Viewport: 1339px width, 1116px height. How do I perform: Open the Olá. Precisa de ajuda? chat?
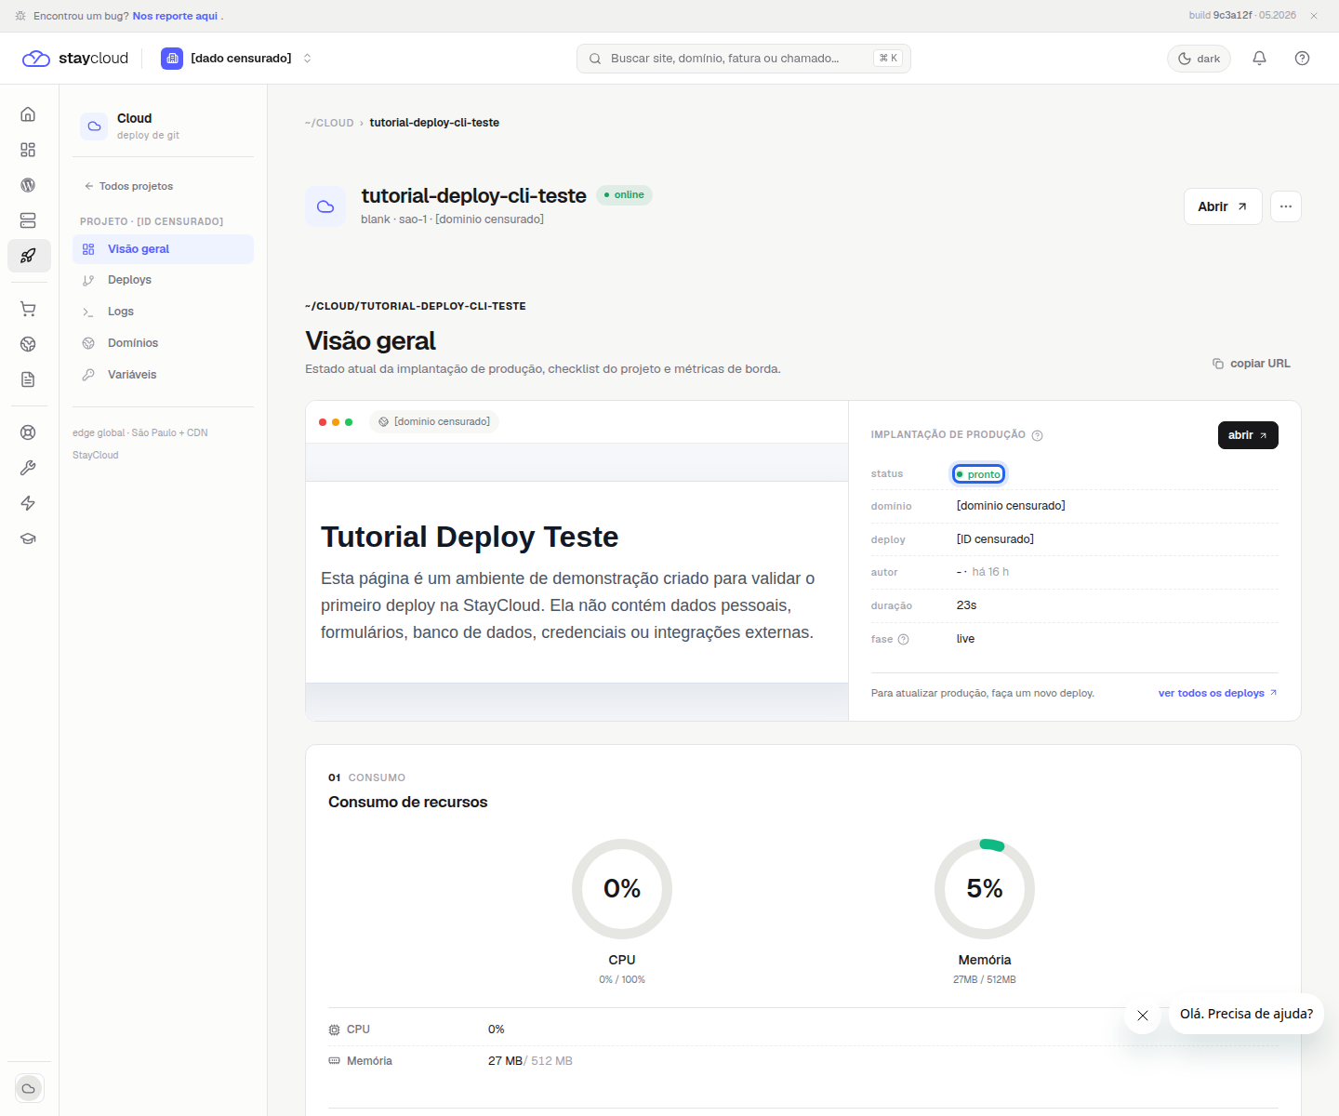tap(1246, 1014)
